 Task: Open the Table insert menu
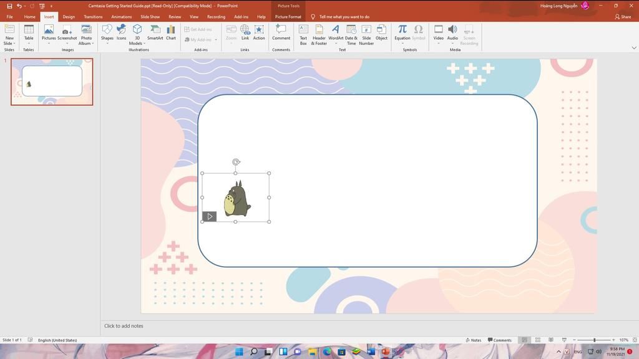click(x=29, y=34)
